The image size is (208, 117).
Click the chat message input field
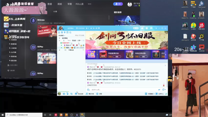124,90
